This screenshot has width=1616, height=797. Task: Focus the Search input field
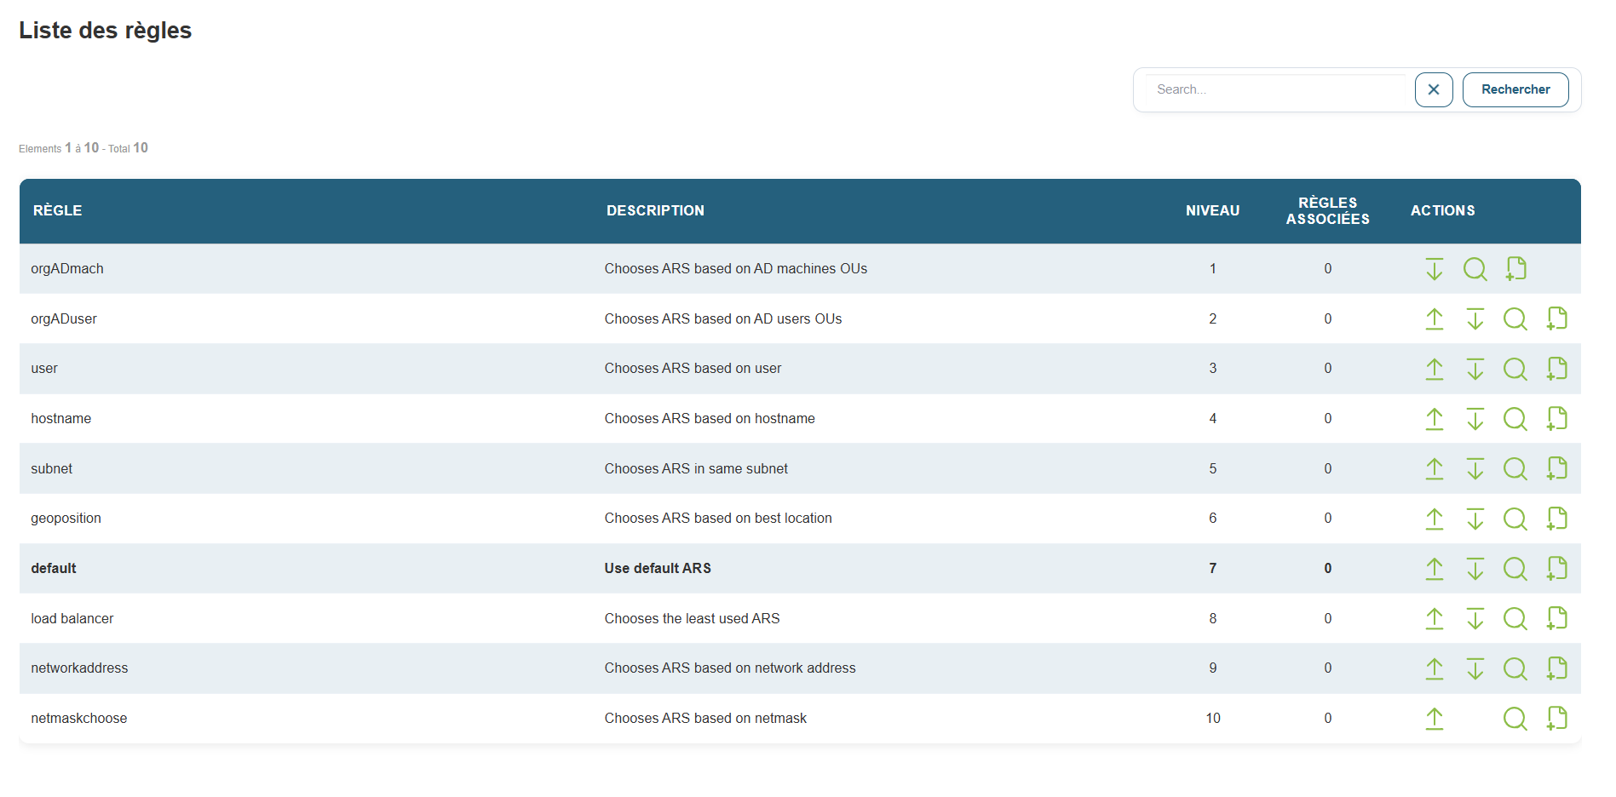point(1276,89)
